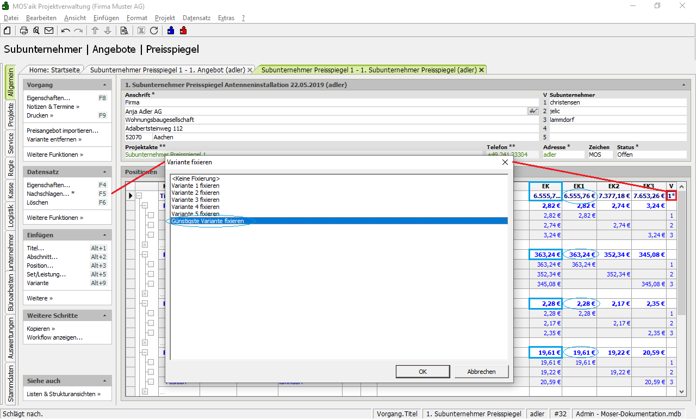Click the refresh icon in toolbar
This screenshot has width=696, height=419.
point(154,30)
